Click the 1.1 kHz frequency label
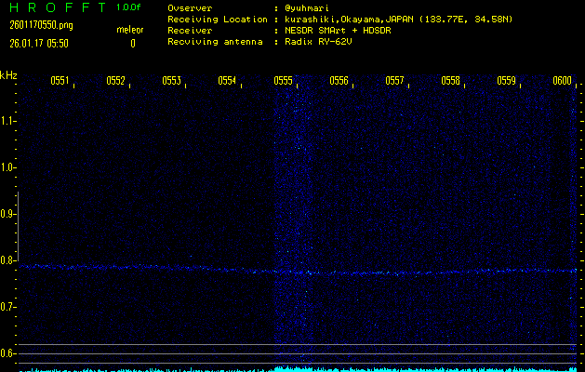 point(8,121)
